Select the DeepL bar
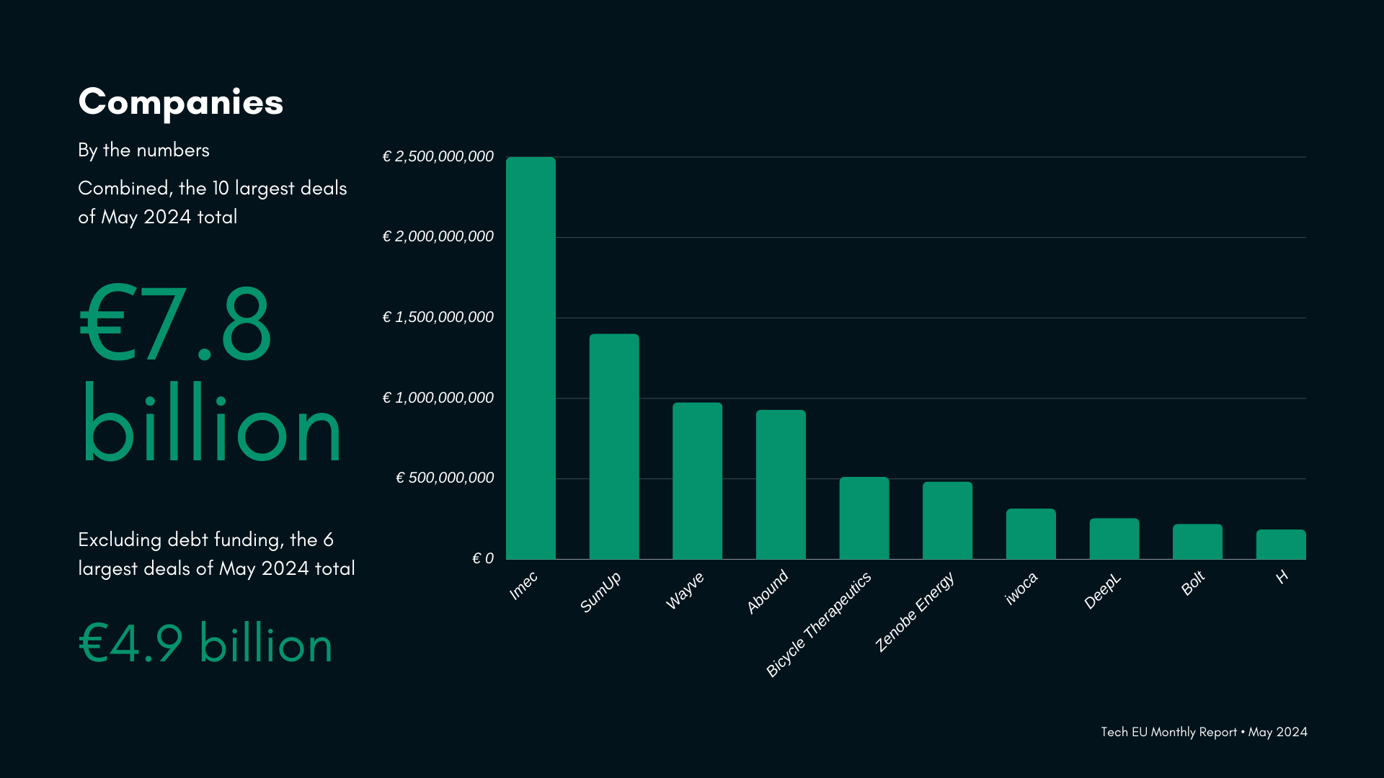Screen dimensions: 1384x778 pos(1114,539)
